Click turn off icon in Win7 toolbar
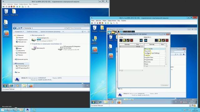The width and height of the screenshot is (200, 112). [x=9, y=7]
